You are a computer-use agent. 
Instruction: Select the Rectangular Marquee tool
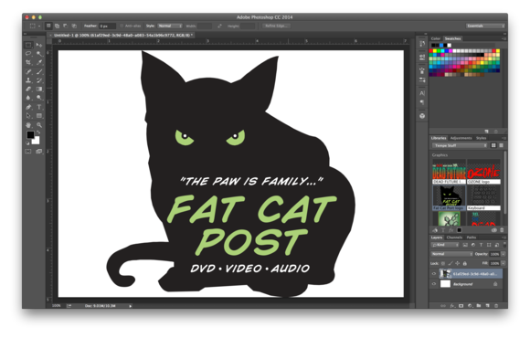(x=28, y=45)
